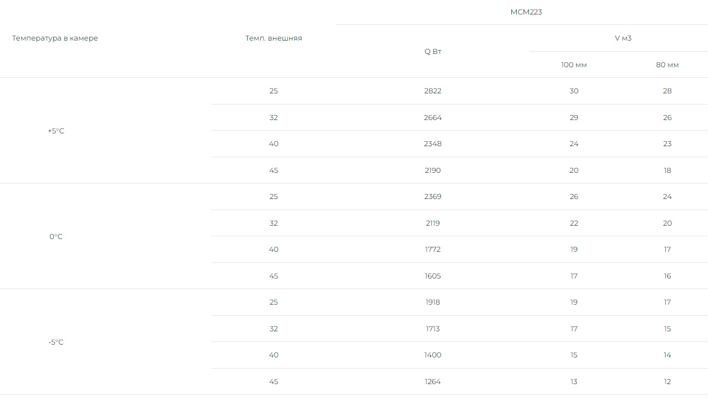Click the 2369 power value cell
The image size is (708, 403).
pyautogui.click(x=432, y=197)
